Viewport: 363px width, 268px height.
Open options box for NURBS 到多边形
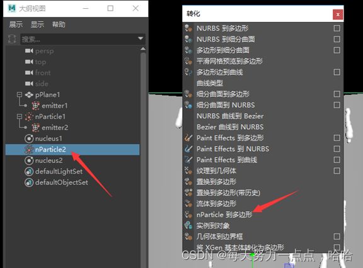[337, 28]
